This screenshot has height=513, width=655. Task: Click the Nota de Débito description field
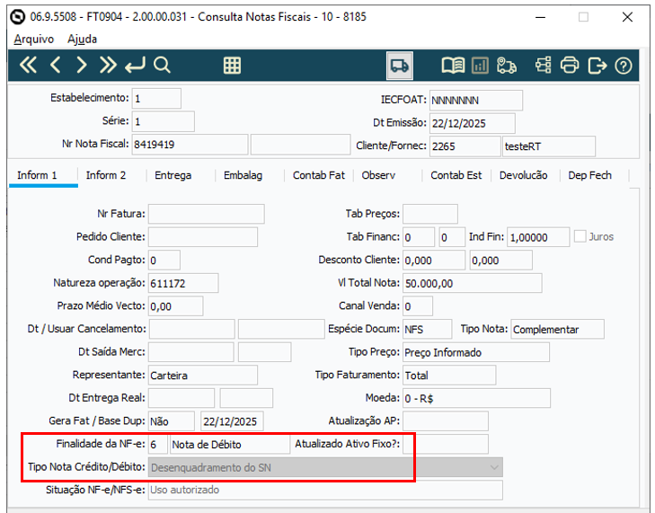pyautogui.click(x=230, y=444)
